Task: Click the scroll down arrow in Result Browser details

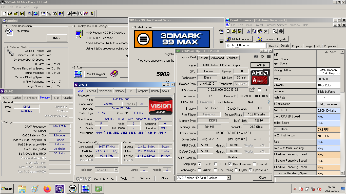Action: point(343,173)
